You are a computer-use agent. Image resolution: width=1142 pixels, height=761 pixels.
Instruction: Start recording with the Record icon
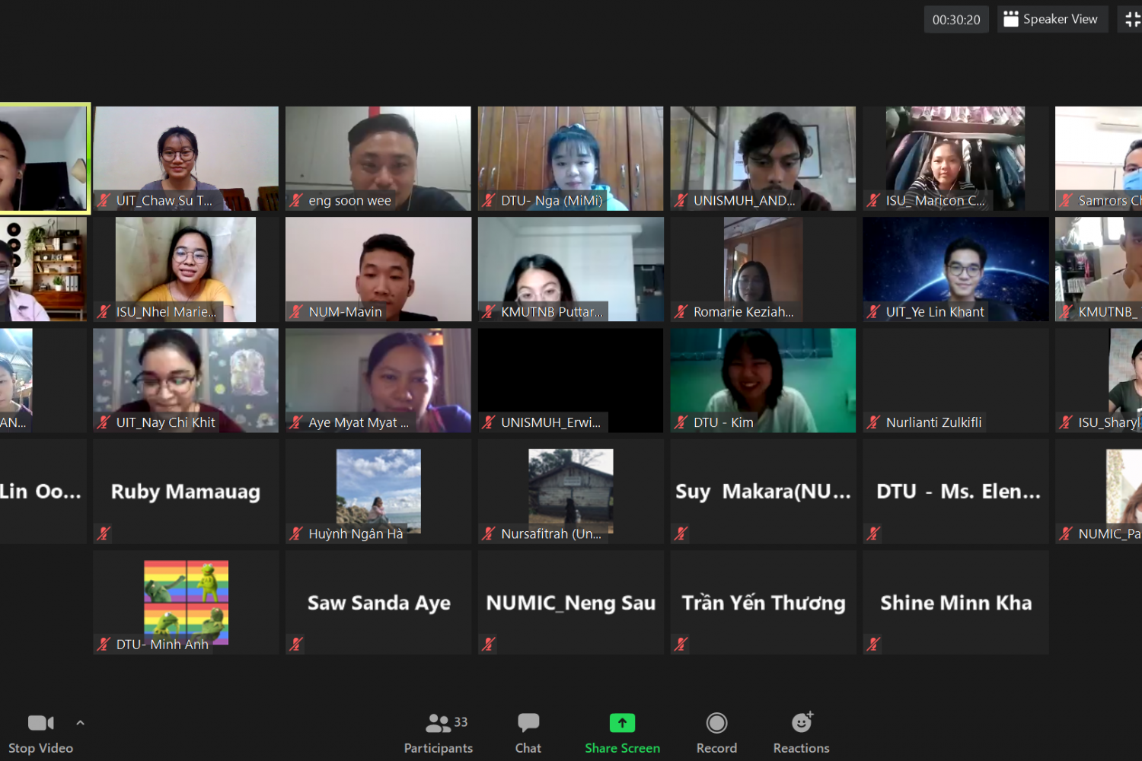716,723
